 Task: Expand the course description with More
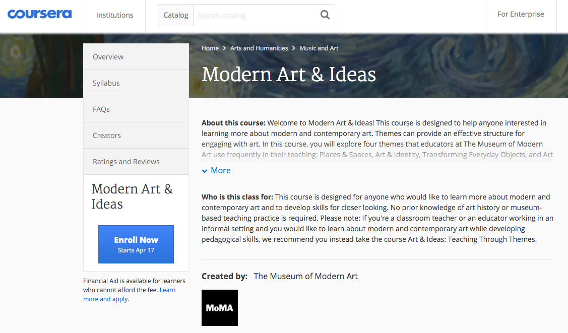(216, 170)
